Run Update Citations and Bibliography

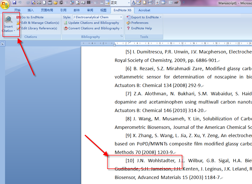tap(94, 23)
